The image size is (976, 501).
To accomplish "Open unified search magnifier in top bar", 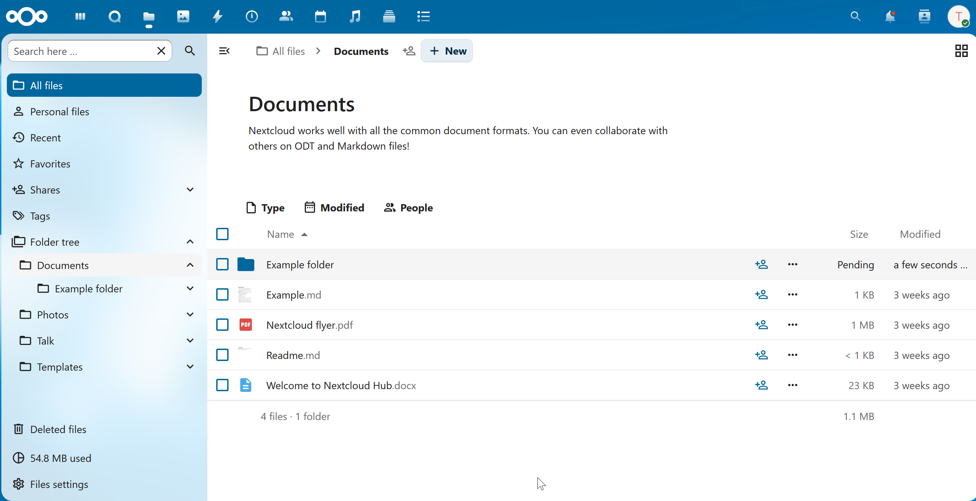I will coord(855,16).
